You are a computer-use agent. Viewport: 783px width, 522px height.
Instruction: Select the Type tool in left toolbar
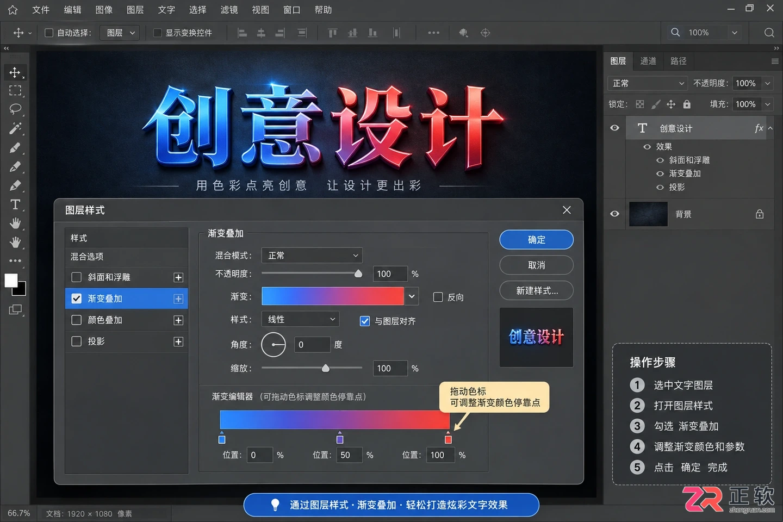pos(15,204)
